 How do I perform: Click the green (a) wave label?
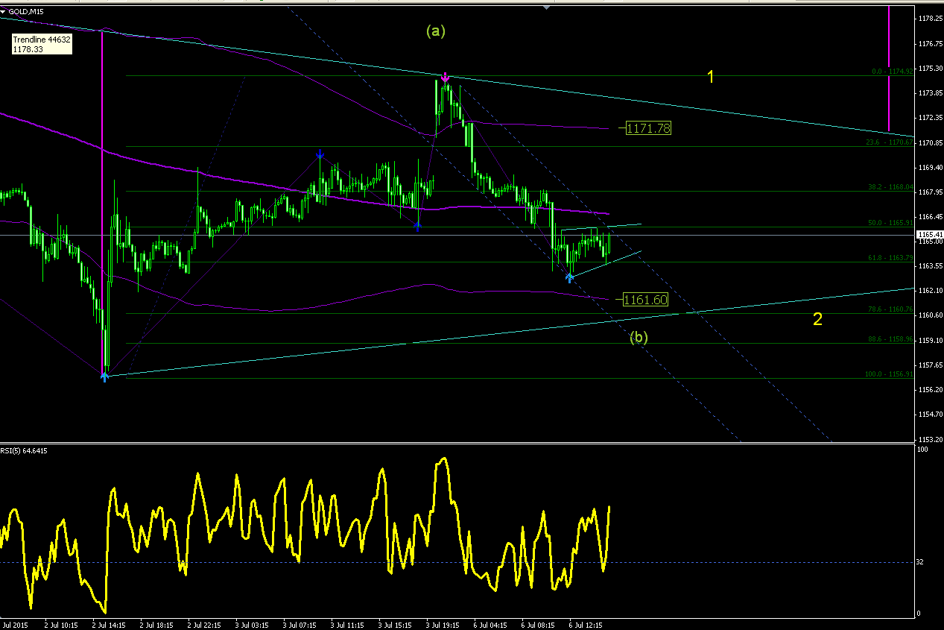pyautogui.click(x=435, y=31)
